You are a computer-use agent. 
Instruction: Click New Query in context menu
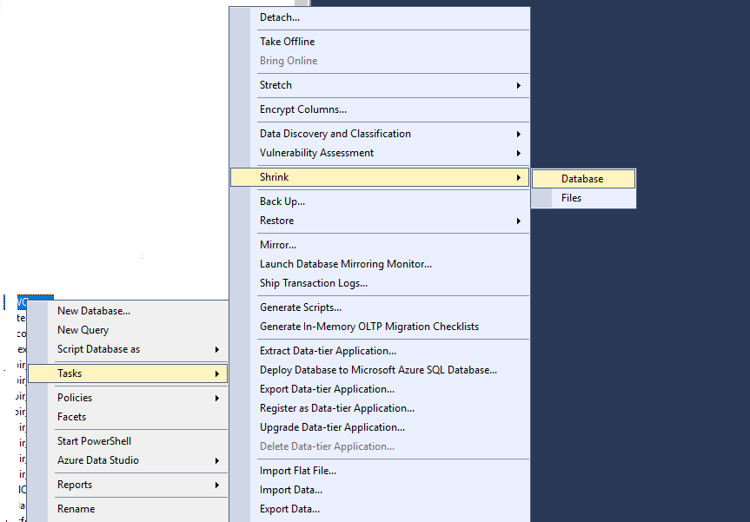[x=83, y=330]
